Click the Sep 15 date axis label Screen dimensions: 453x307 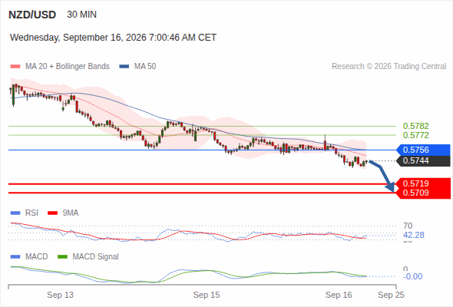[207, 295]
